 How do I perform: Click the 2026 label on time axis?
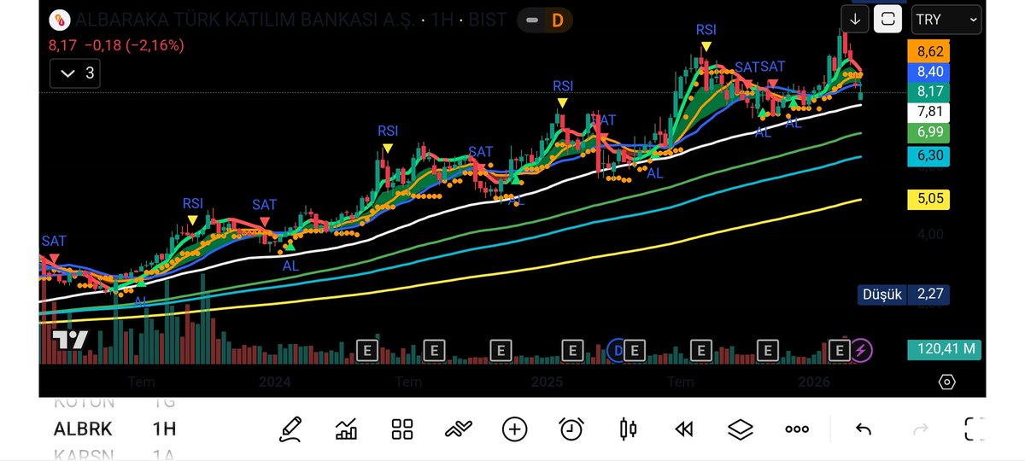(813, 382)
